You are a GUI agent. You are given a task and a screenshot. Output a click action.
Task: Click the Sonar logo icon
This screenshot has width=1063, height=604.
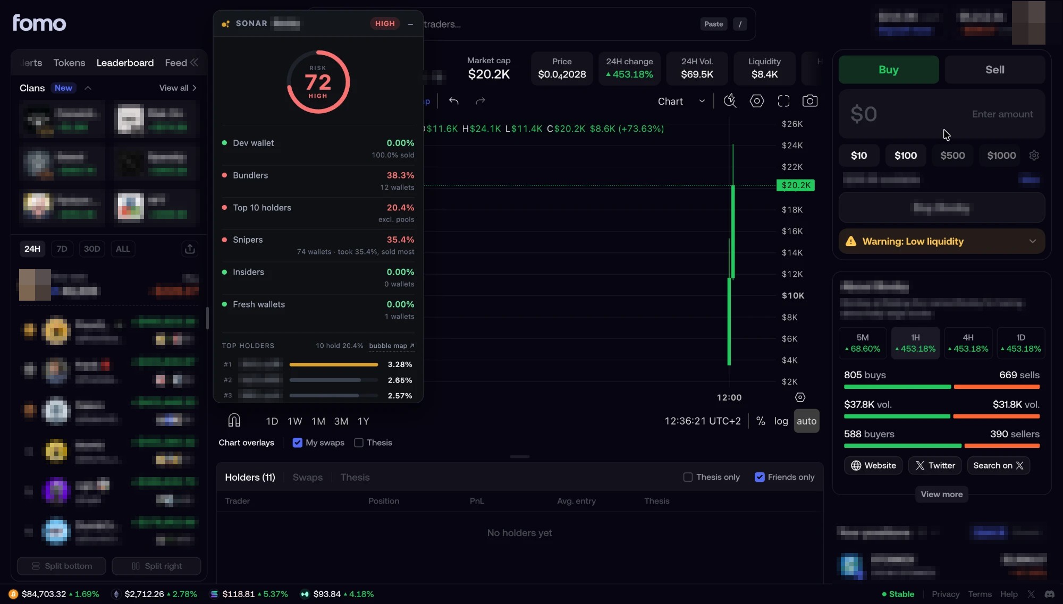[x=226, y=24]
